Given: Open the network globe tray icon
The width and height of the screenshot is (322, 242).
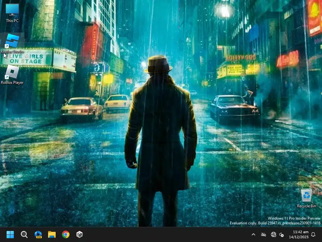Looking at the screenshot, I should click(274, 234).
